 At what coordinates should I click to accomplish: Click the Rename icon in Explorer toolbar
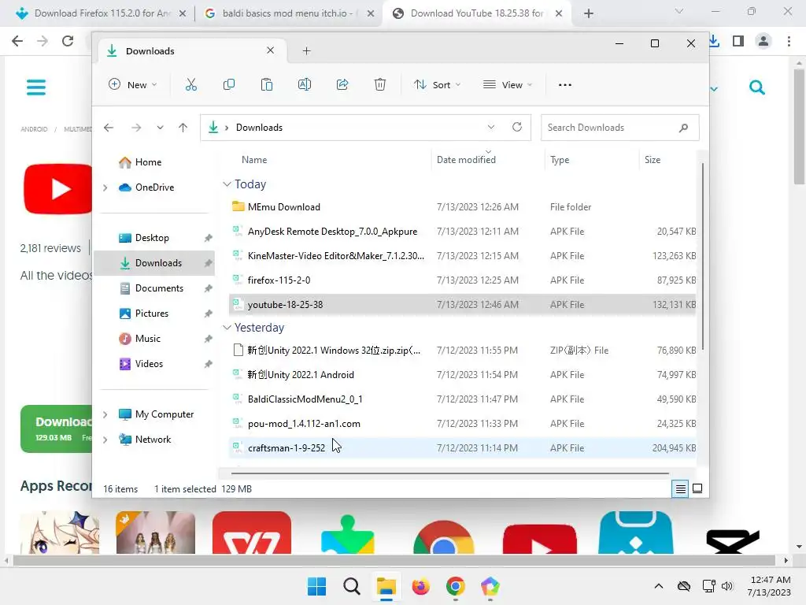click(305, 85)
